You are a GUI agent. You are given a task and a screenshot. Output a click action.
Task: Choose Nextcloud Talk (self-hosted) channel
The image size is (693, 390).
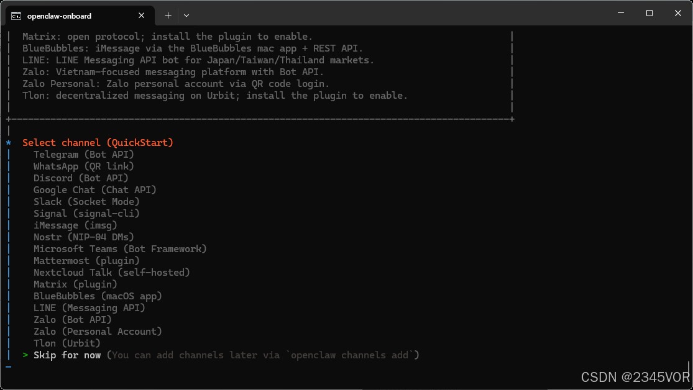coord(112,273)
